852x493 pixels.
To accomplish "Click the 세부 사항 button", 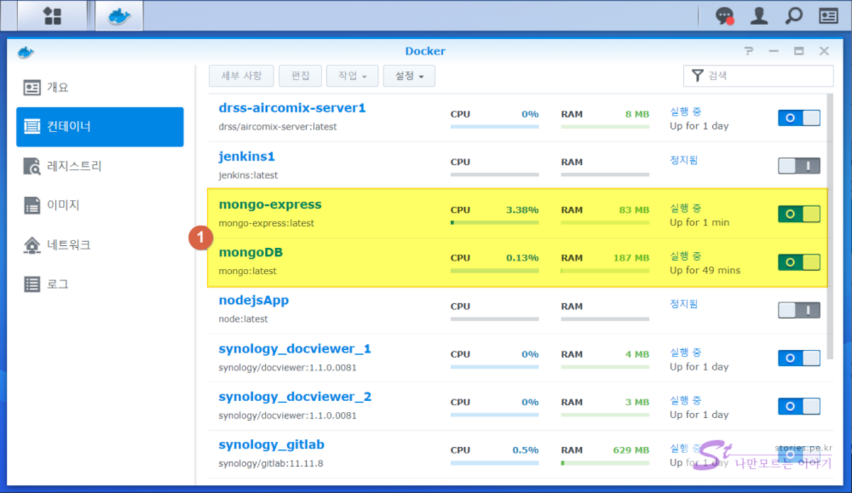I will 241,76.
